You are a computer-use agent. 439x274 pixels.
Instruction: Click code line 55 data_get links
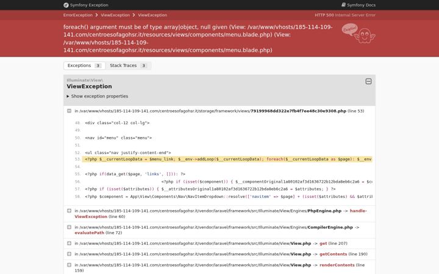[x=135, y=174]
